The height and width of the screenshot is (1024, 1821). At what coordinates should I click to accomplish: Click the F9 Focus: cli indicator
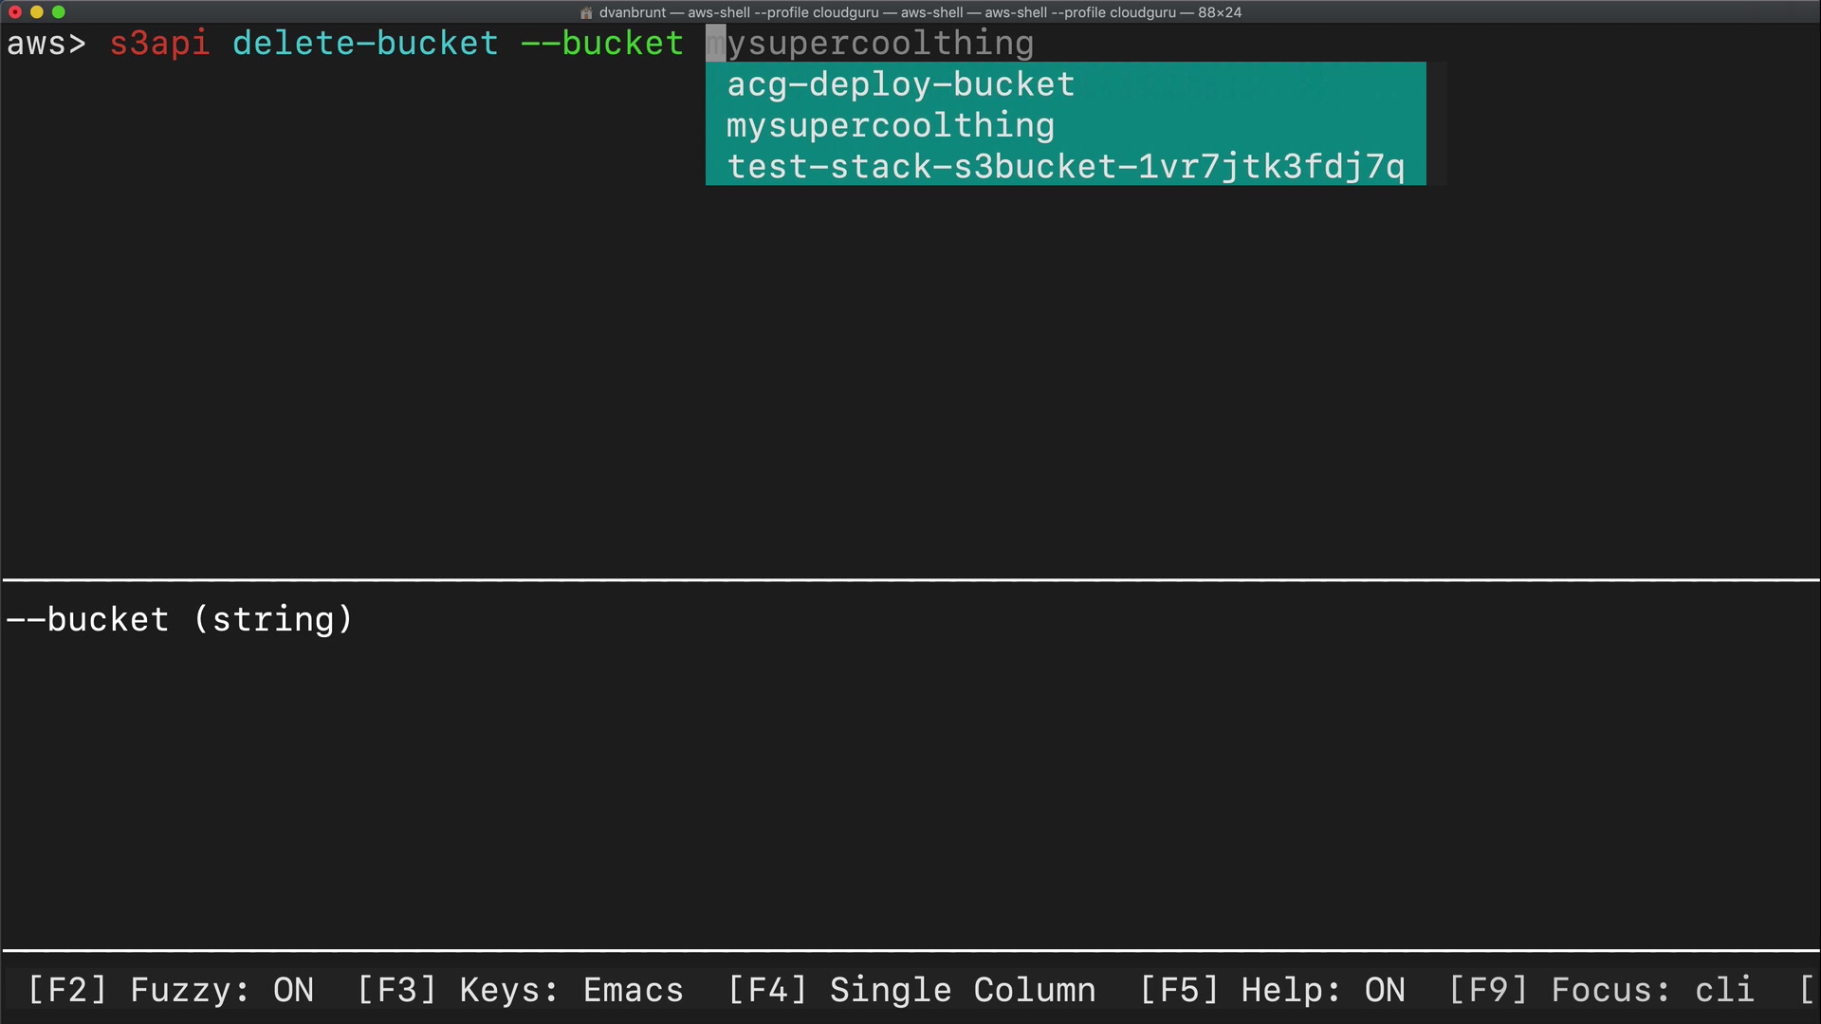point(1601,990)
